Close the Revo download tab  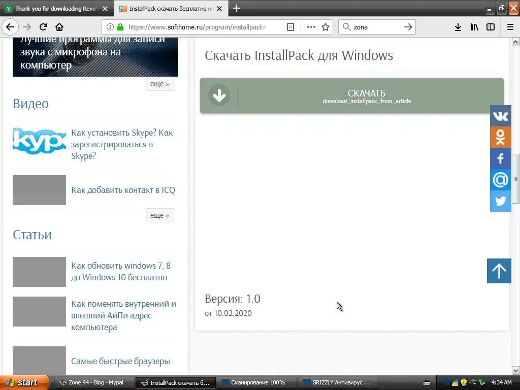tap(105, 9)
